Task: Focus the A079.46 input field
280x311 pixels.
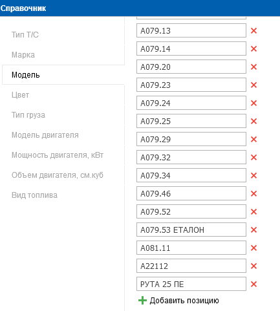Action: [191, 193]
